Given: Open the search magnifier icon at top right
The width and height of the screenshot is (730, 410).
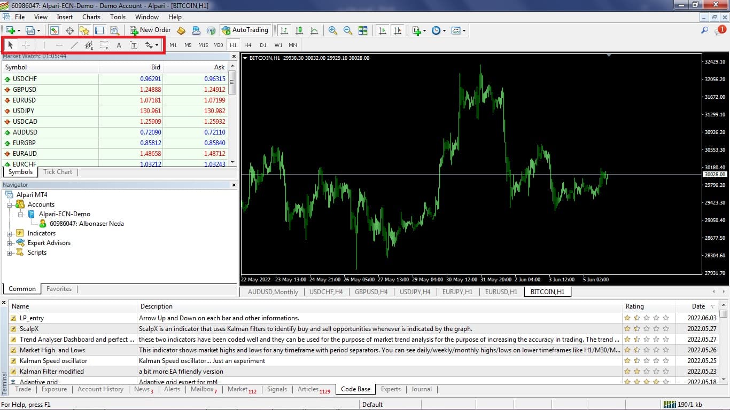Looking at the screenshot, I should click(x=705, y=30).
